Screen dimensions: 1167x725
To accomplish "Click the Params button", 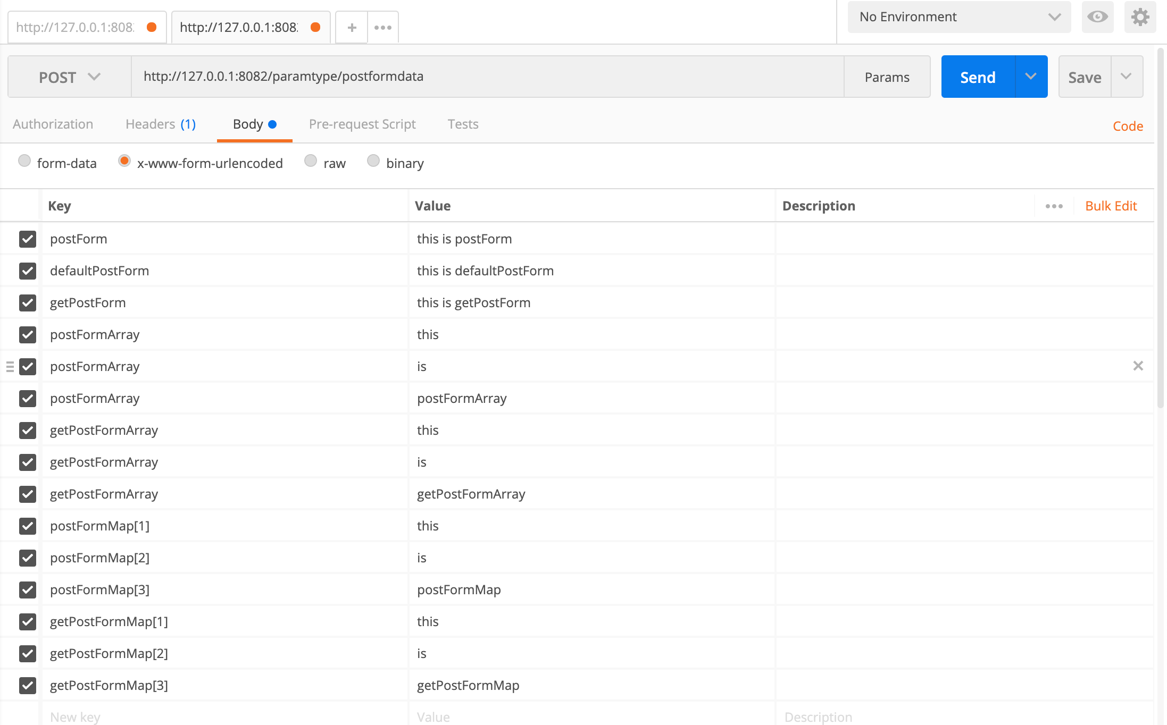I will [887, 77].
